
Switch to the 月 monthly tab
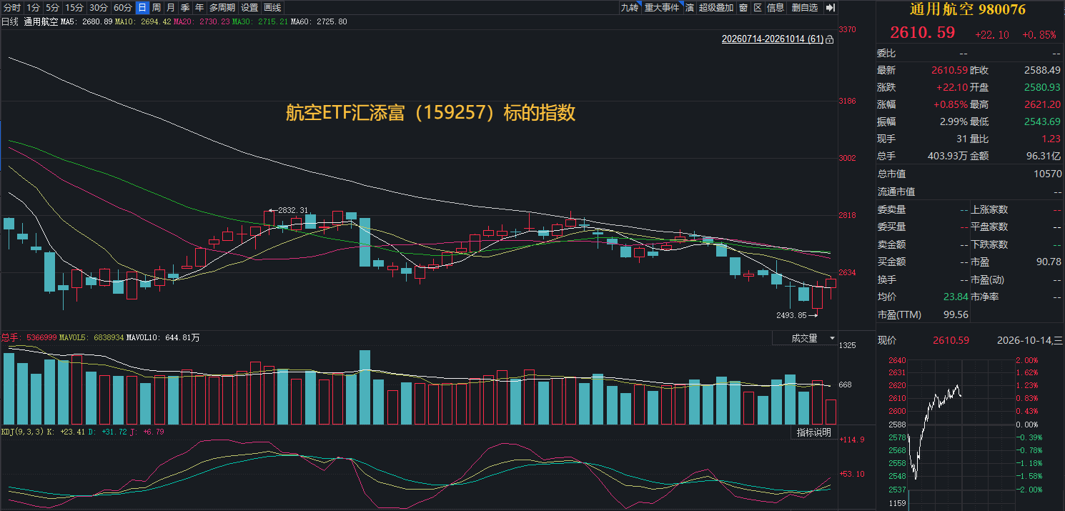(170, 8)
